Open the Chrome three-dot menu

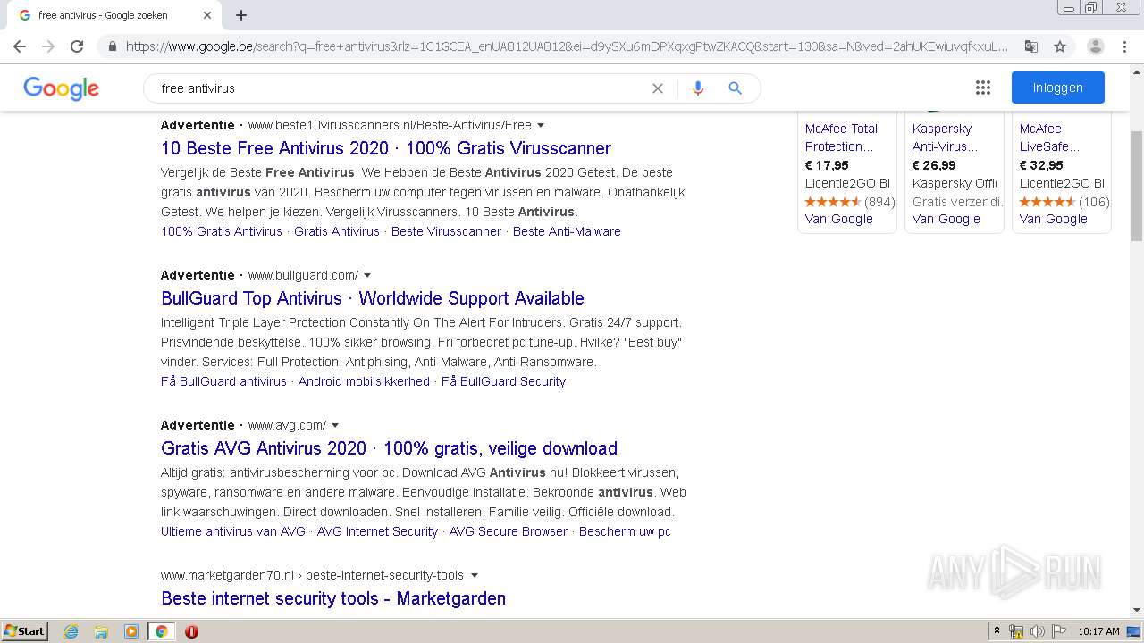pos(1124,46)
